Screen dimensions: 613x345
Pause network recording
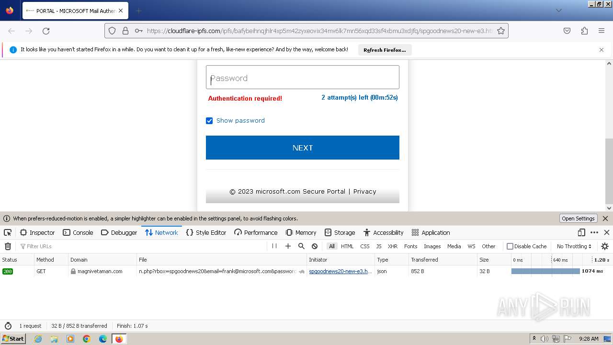(x=274, y=246)
